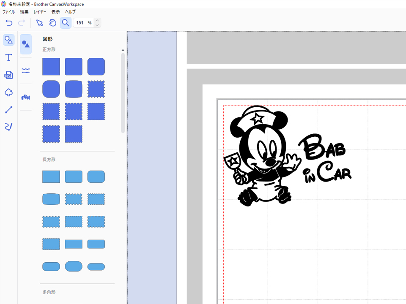Insert the first rectangle in third row
The height and width of the screenshot is (304, 406).
pyautogui.click(x=51, y=222)
